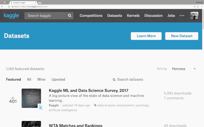
Task: Click the browser back arrow
Action: click(2, 6)
